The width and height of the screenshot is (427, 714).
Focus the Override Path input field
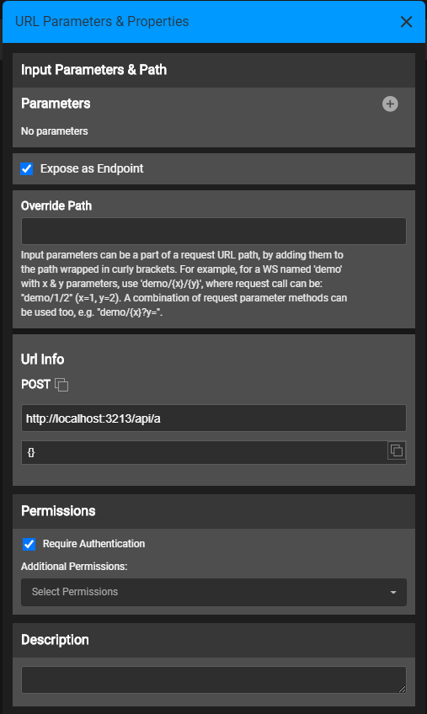(x=214, y=231)
